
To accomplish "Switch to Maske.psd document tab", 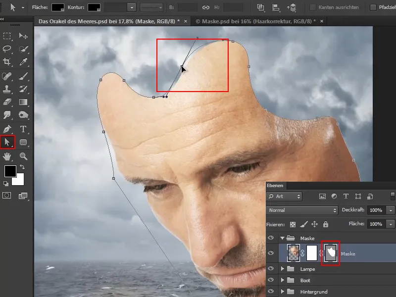I will (x=255, y=21).
